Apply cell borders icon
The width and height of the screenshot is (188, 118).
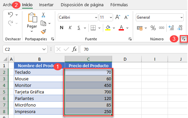(93, 28)
